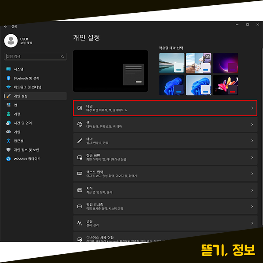Open 네트워크 및 인터넷 section
Viewport: 263px width, 263px height.
(35, 87)
